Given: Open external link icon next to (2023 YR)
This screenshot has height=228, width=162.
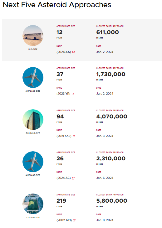Looking at the screenshot, I should [73, 94].
